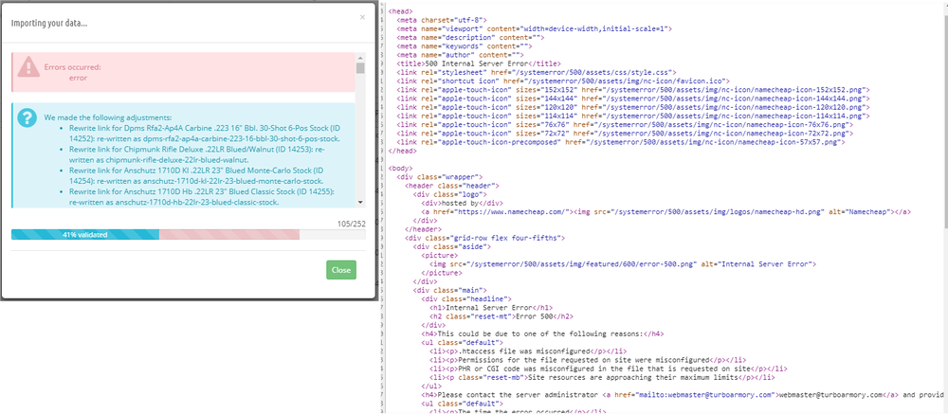Click '.htaccess file was misconfigured' line
This screenshot has width=948, height=414.
[x=527, y=351]
